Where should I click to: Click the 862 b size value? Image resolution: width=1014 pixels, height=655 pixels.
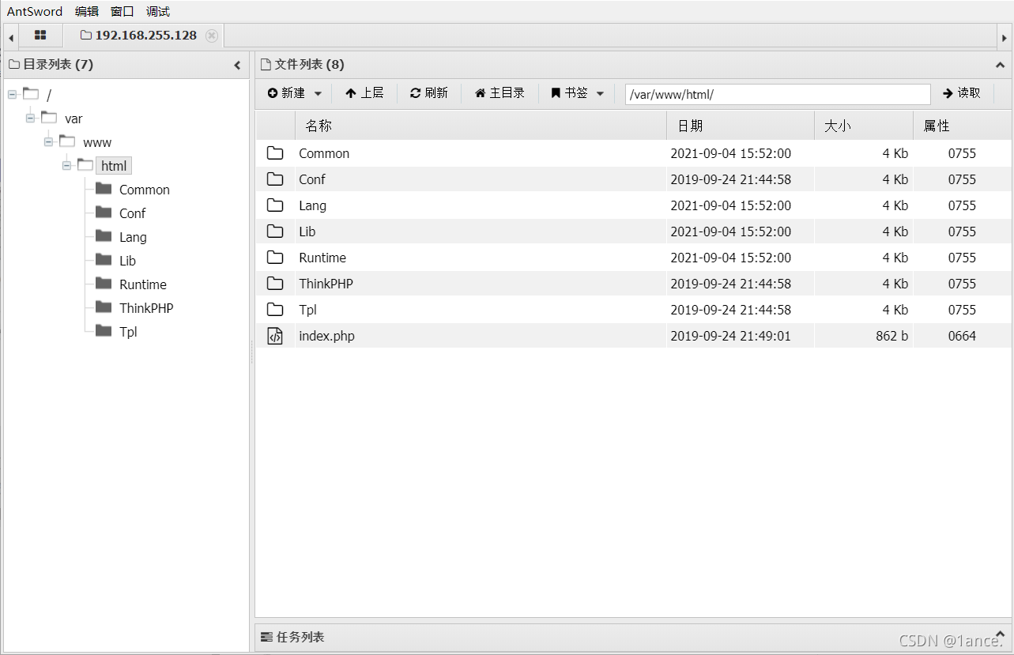pyautogui.click(x=891, y=336)
